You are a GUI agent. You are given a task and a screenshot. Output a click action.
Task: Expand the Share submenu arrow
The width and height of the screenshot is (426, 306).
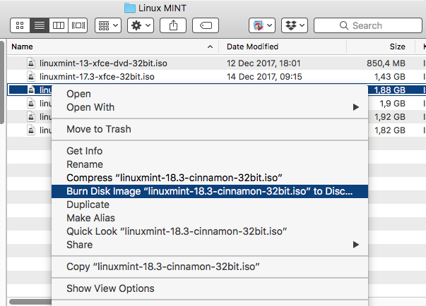pos(356,245)
